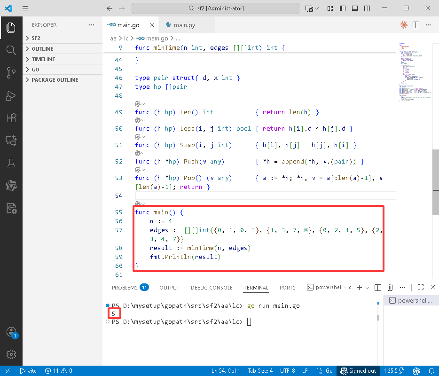This screenshot has width=439, height=376.
Task: Expand the OUTLINE section
Action: click(63, 49)
